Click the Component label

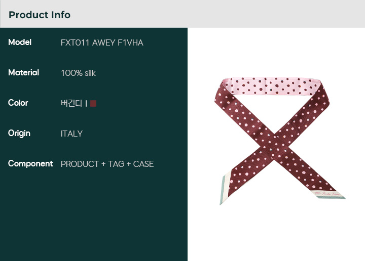[x=30, y=163]
